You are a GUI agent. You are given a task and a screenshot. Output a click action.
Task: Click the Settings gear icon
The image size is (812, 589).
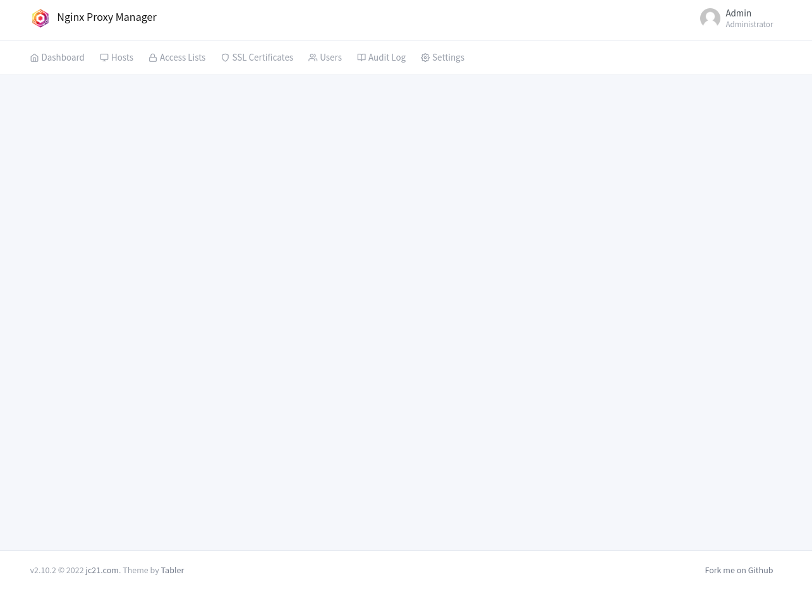tap(425, 58)
